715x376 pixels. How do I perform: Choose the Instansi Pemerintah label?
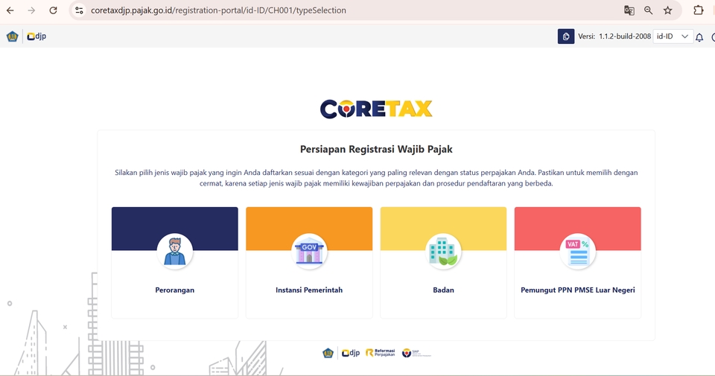pyautogui.click(x=309, y=290)
